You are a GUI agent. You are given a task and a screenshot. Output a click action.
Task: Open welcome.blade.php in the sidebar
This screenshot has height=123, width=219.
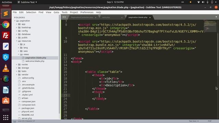click(x=35, y=61)
